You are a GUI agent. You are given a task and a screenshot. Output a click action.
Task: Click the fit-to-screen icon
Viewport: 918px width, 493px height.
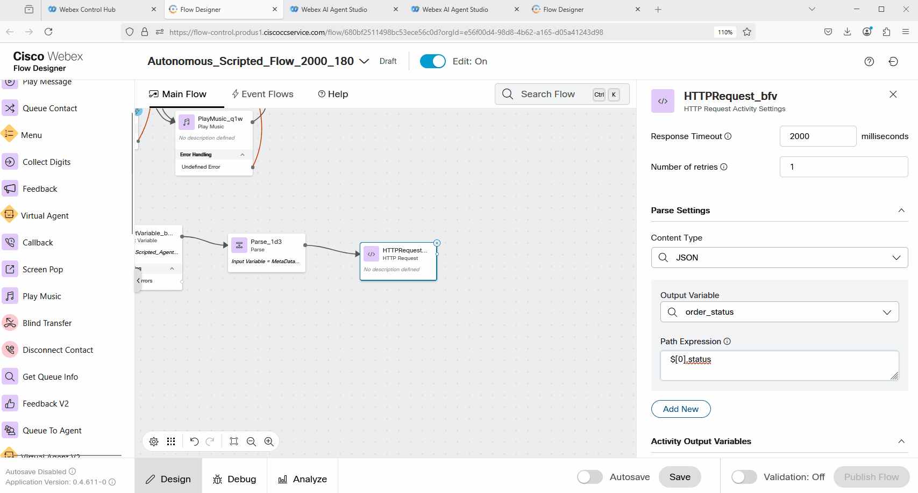tap(234, 441)
